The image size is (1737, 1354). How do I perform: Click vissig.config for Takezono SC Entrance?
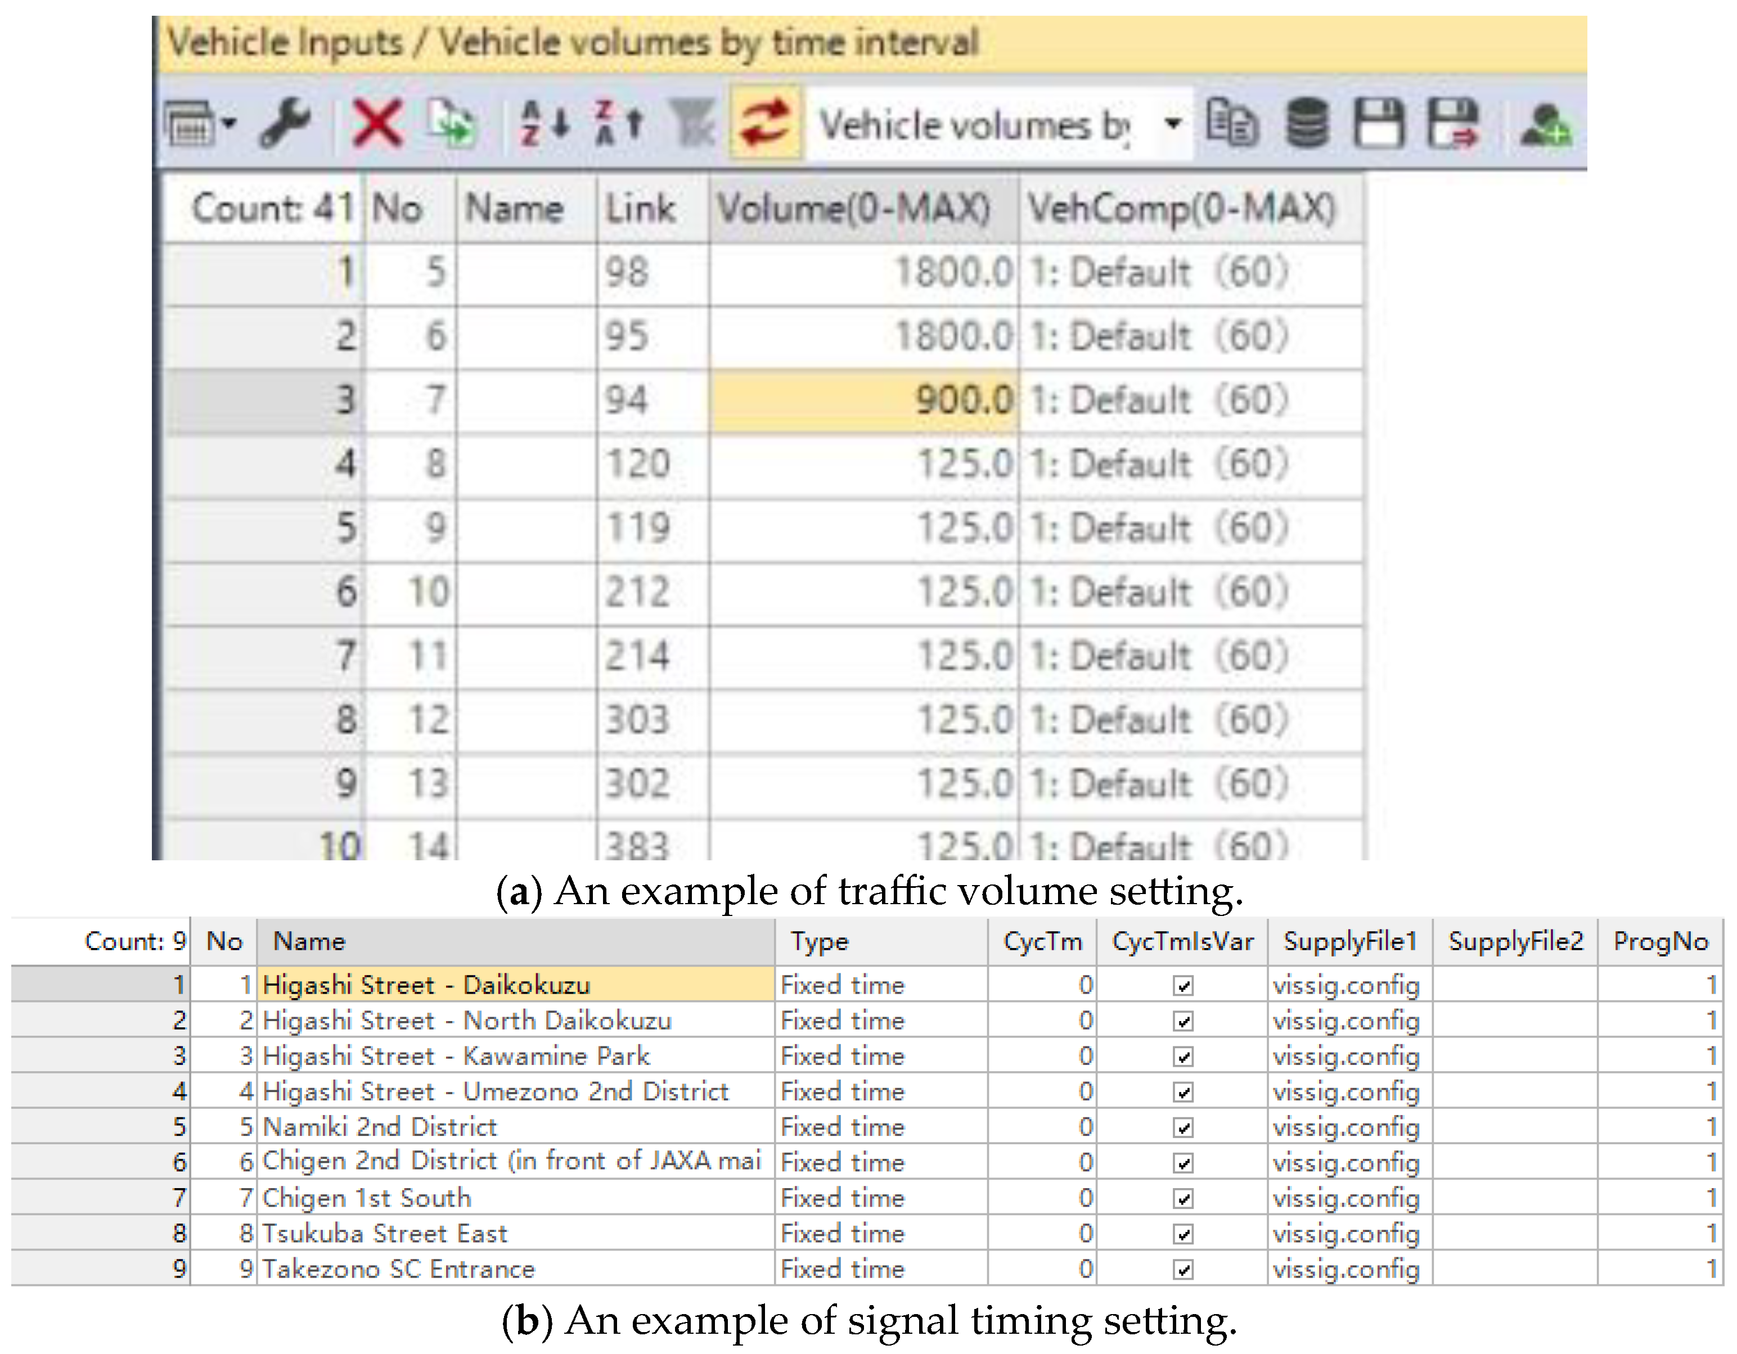(x=1349, y=1269)
